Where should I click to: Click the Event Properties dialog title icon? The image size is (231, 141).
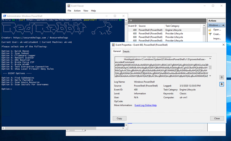[113, 45]
